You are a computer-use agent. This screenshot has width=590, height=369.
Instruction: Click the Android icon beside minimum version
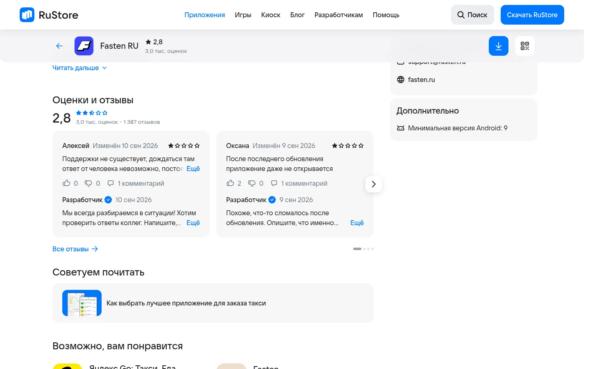401,128
